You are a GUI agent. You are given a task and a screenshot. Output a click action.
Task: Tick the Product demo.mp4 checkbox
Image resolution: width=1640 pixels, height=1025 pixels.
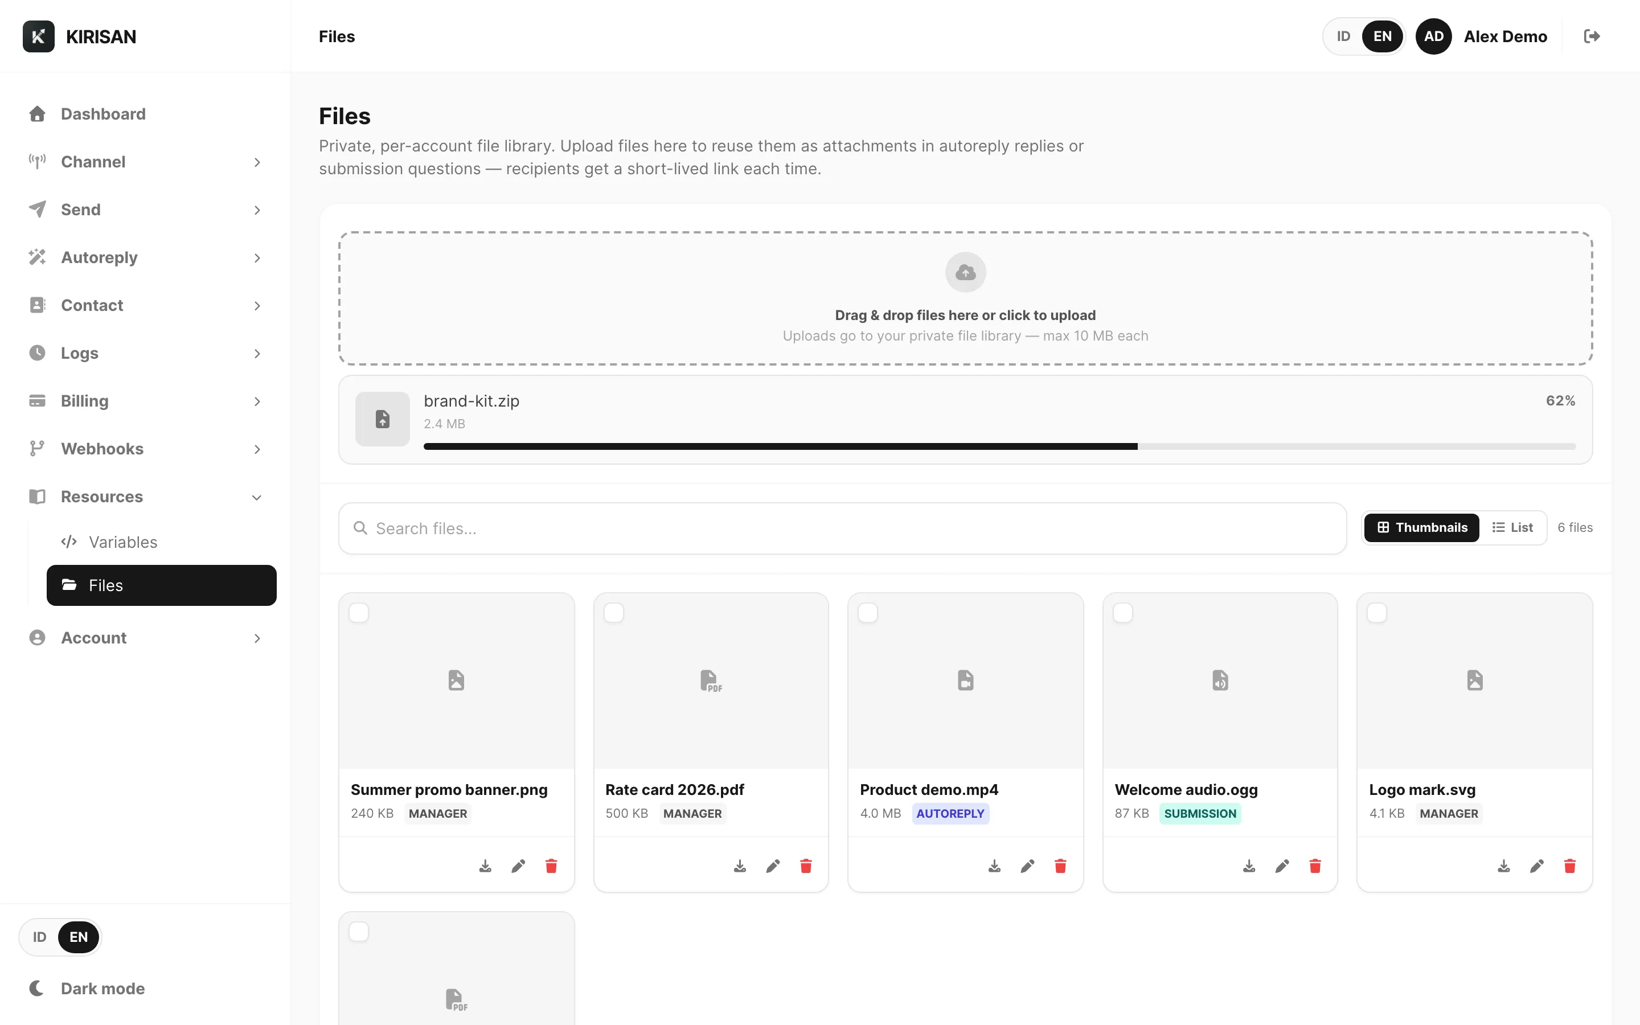(x=868, y=613)
